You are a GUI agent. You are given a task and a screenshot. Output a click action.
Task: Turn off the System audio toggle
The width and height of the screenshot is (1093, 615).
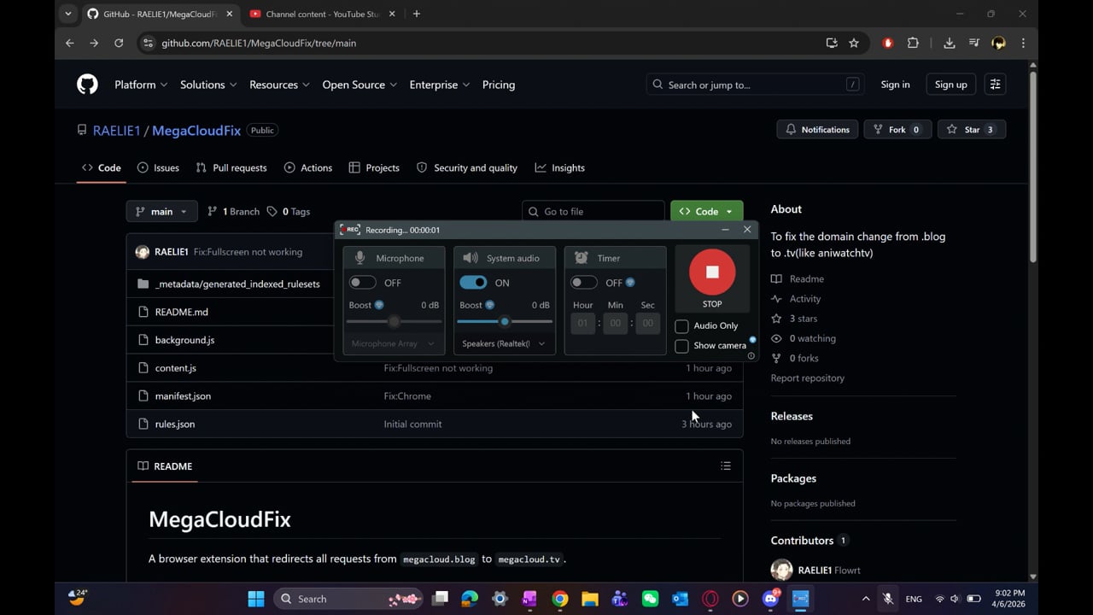click(x=473, y=283)
